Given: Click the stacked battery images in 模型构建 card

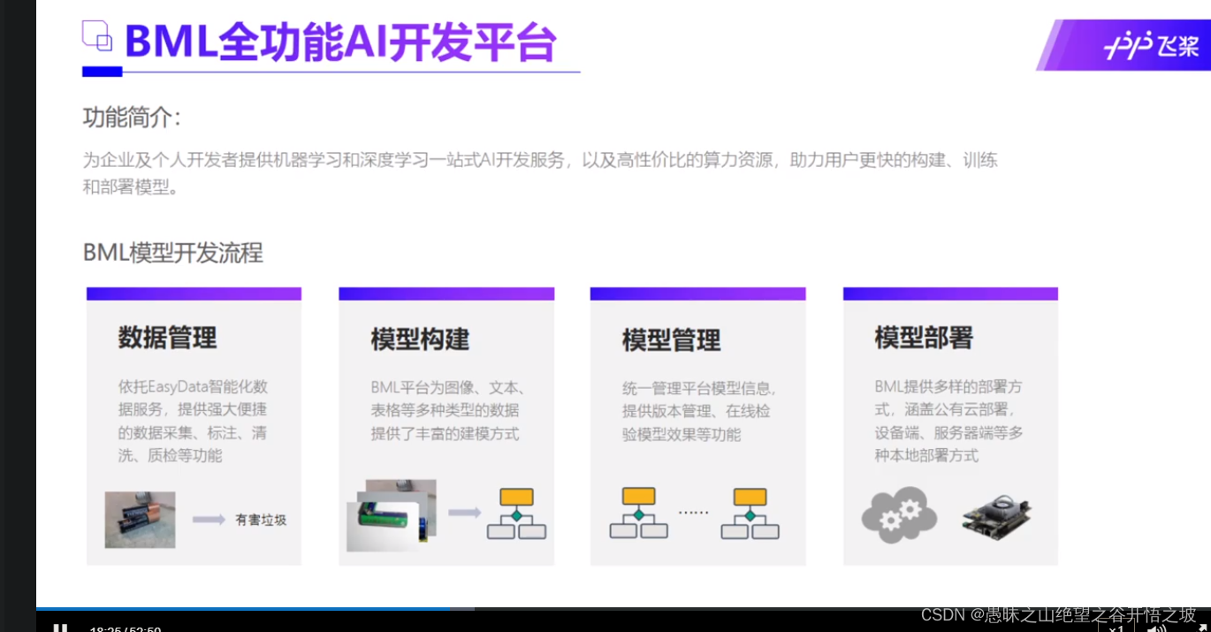Looking at the screenshot, I should click(x=391, y=515).
